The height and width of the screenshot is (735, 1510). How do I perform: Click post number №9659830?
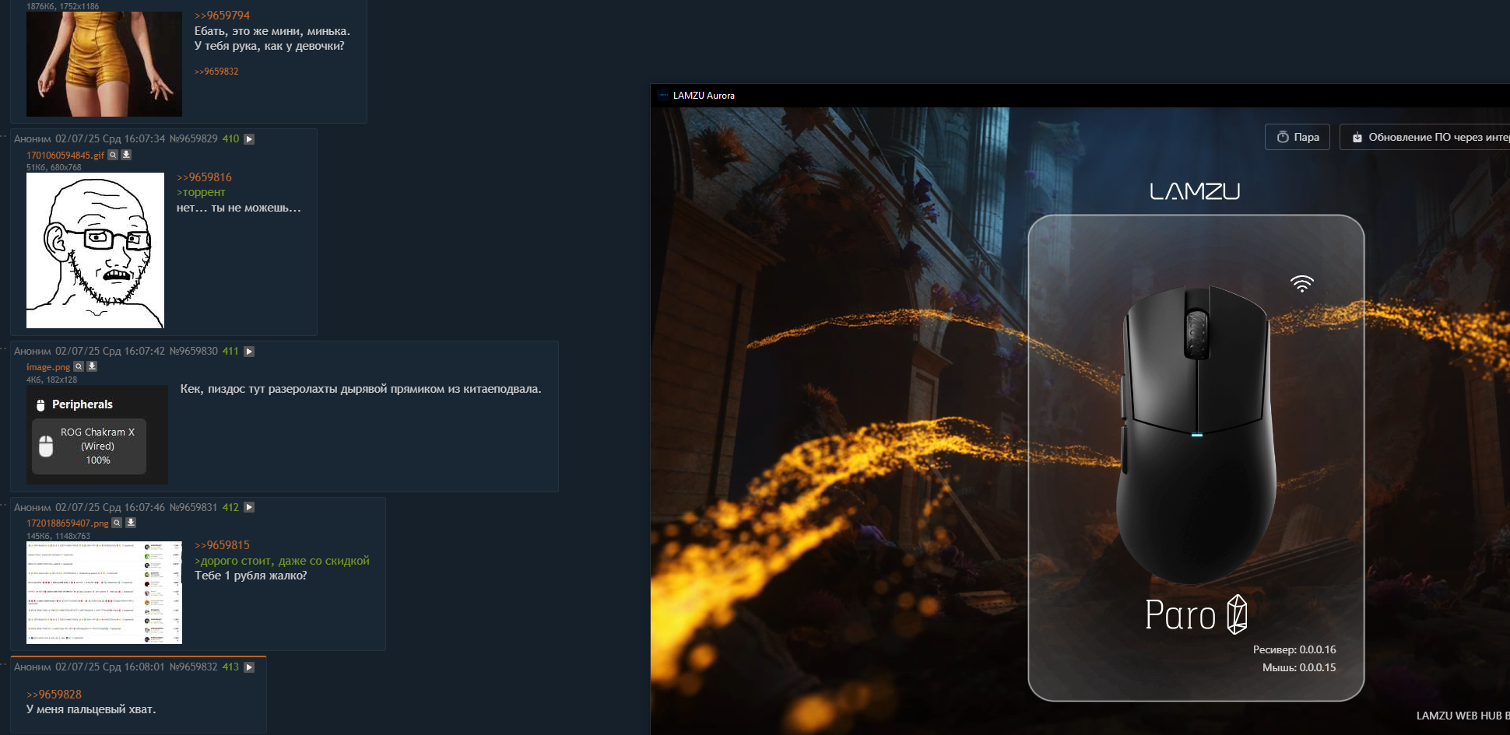point(193,352)
